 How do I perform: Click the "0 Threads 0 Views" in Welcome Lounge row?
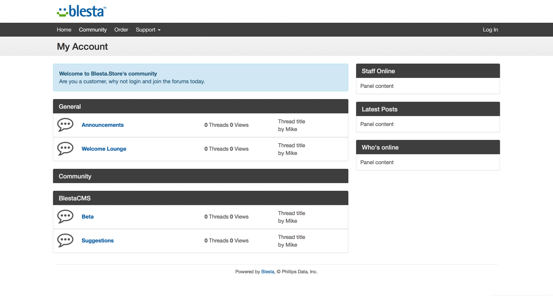click(227, 149)
